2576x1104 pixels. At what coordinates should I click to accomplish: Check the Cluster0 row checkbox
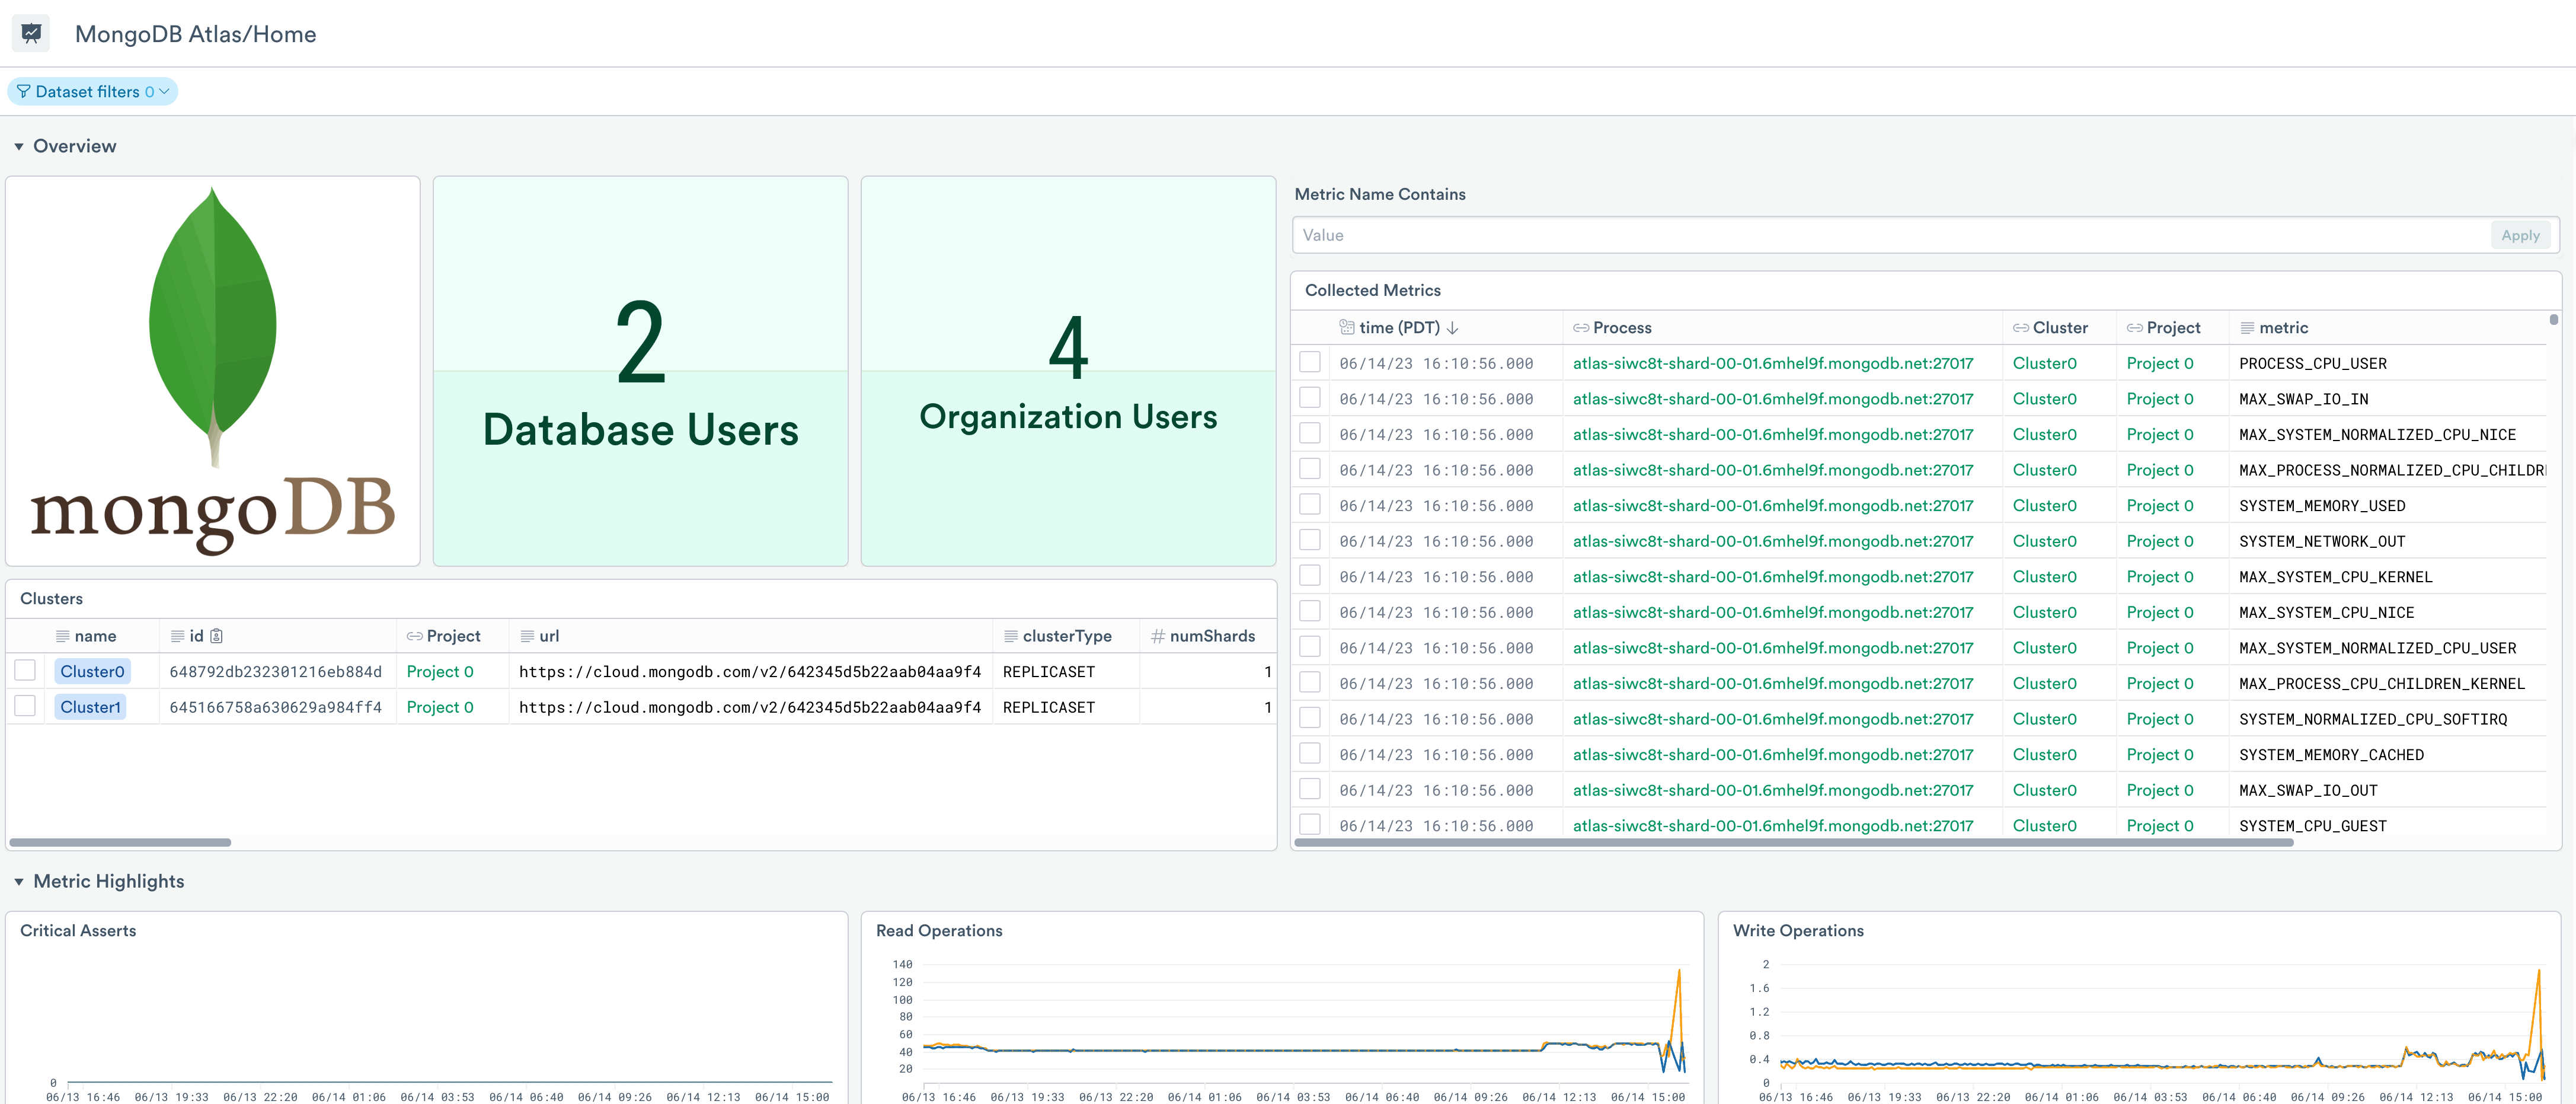tap(25, 670)
